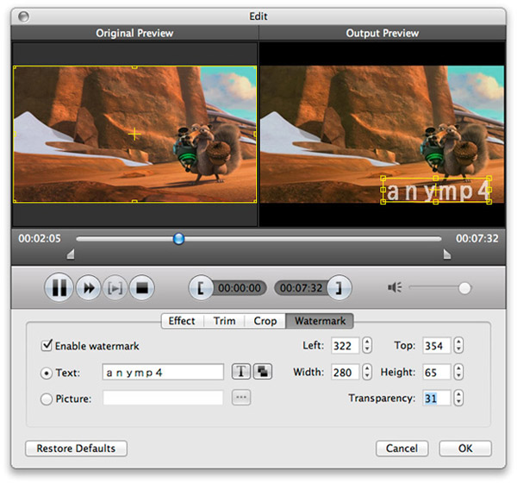Click the blue playback position slider knob
The height and width of the screenshot is (484, 517).
pos(178,239)
